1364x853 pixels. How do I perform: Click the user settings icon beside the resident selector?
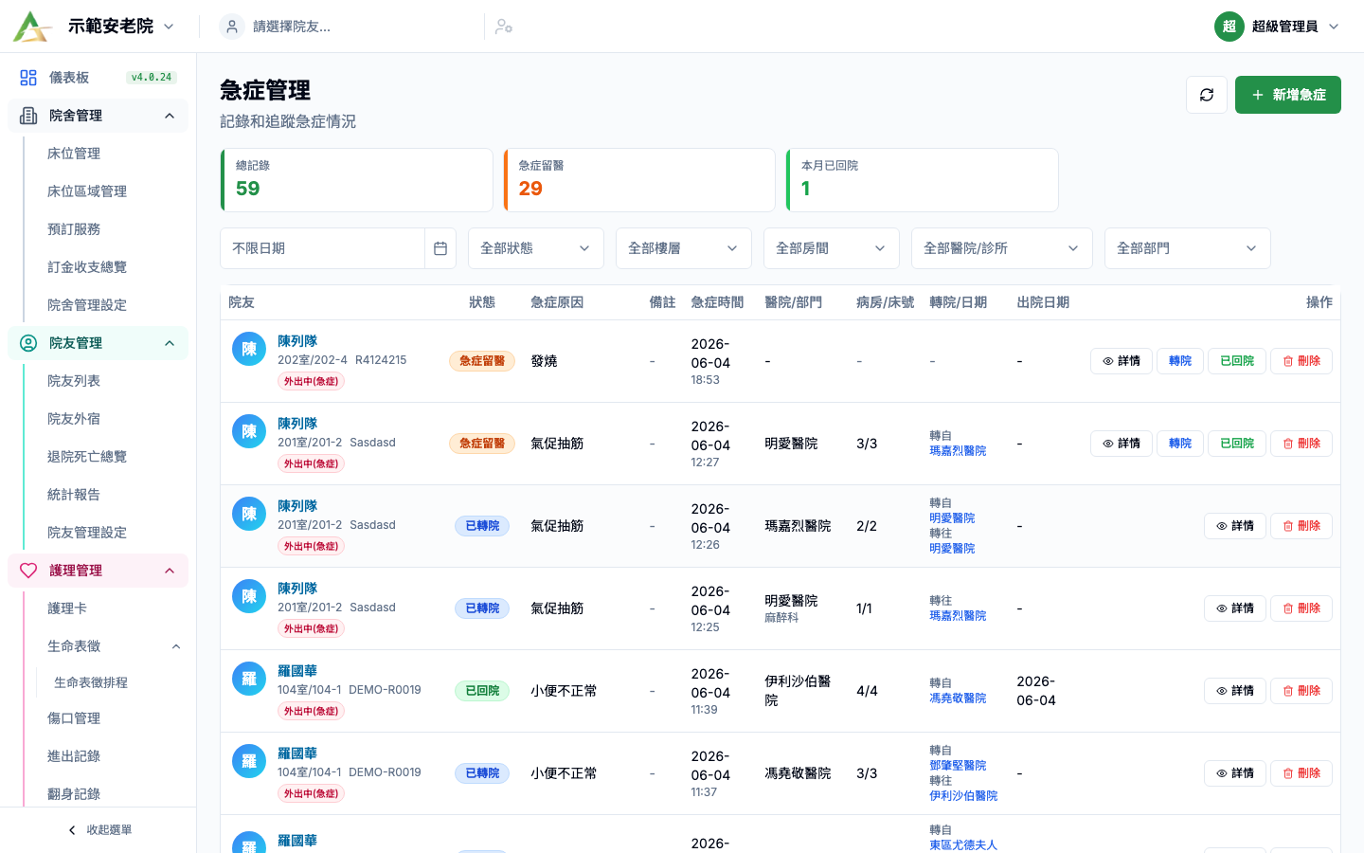[504, 27]
